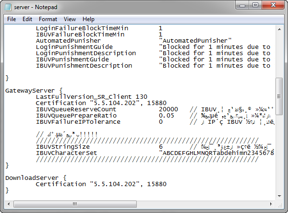Screen dimensions: 288x213
Task: Click the IBUVQueueReserveCount value 20000
Action: (x=168, y=109)
